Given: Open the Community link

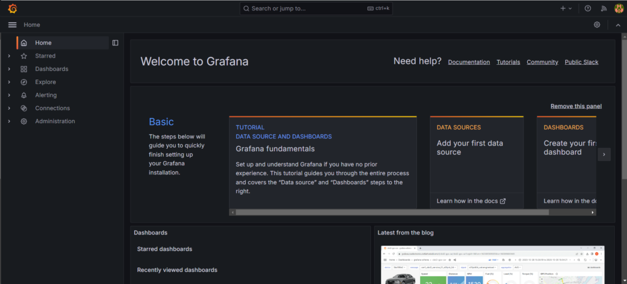Looking at the screenshot, I should 543,62.
